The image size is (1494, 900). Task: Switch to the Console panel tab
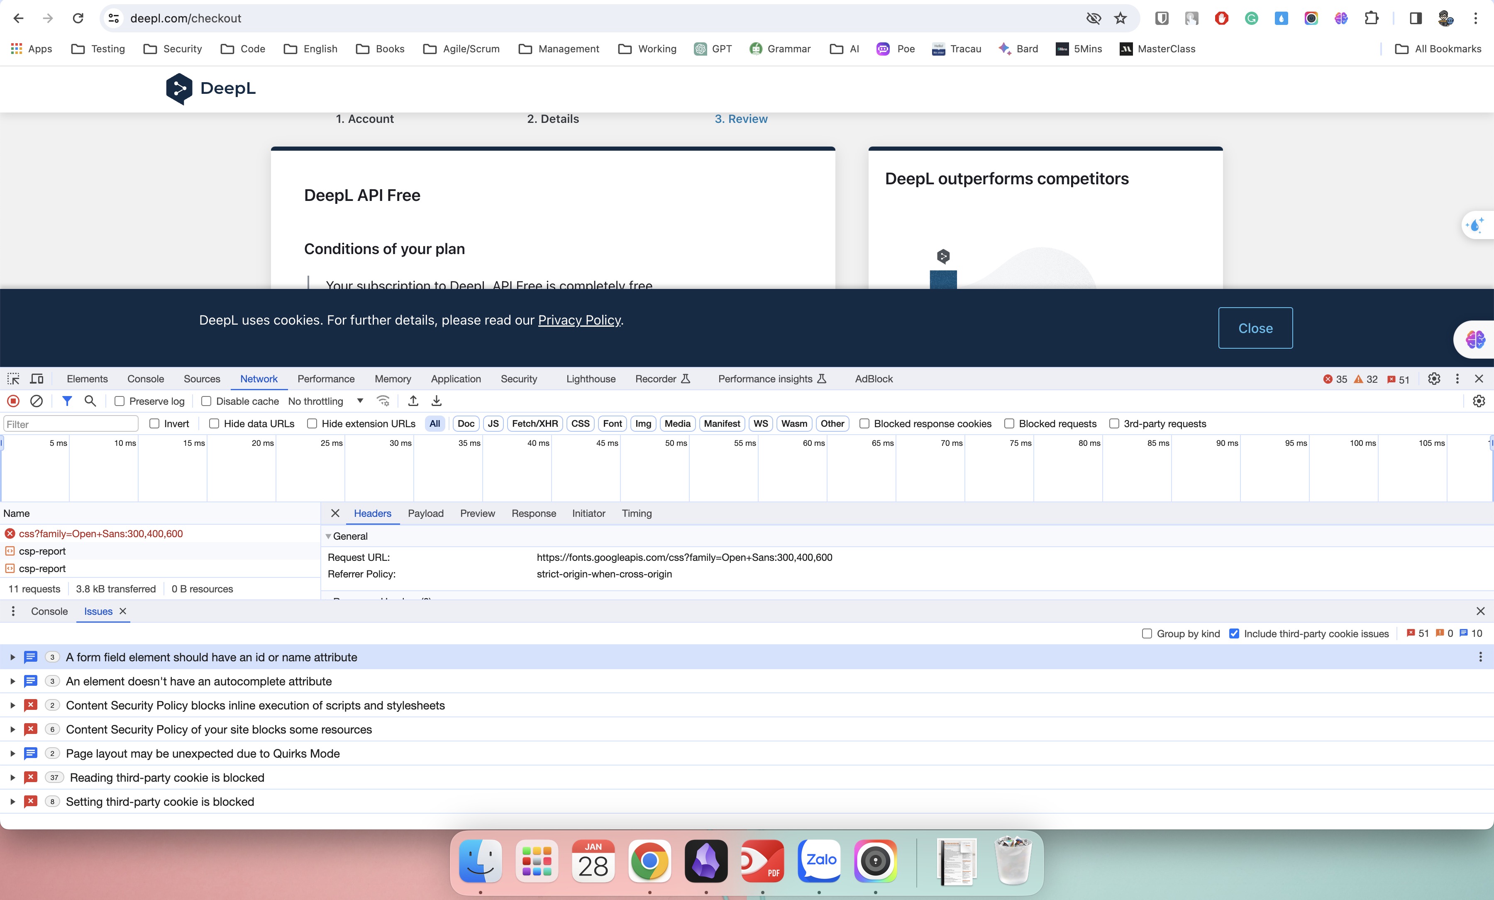146,379
